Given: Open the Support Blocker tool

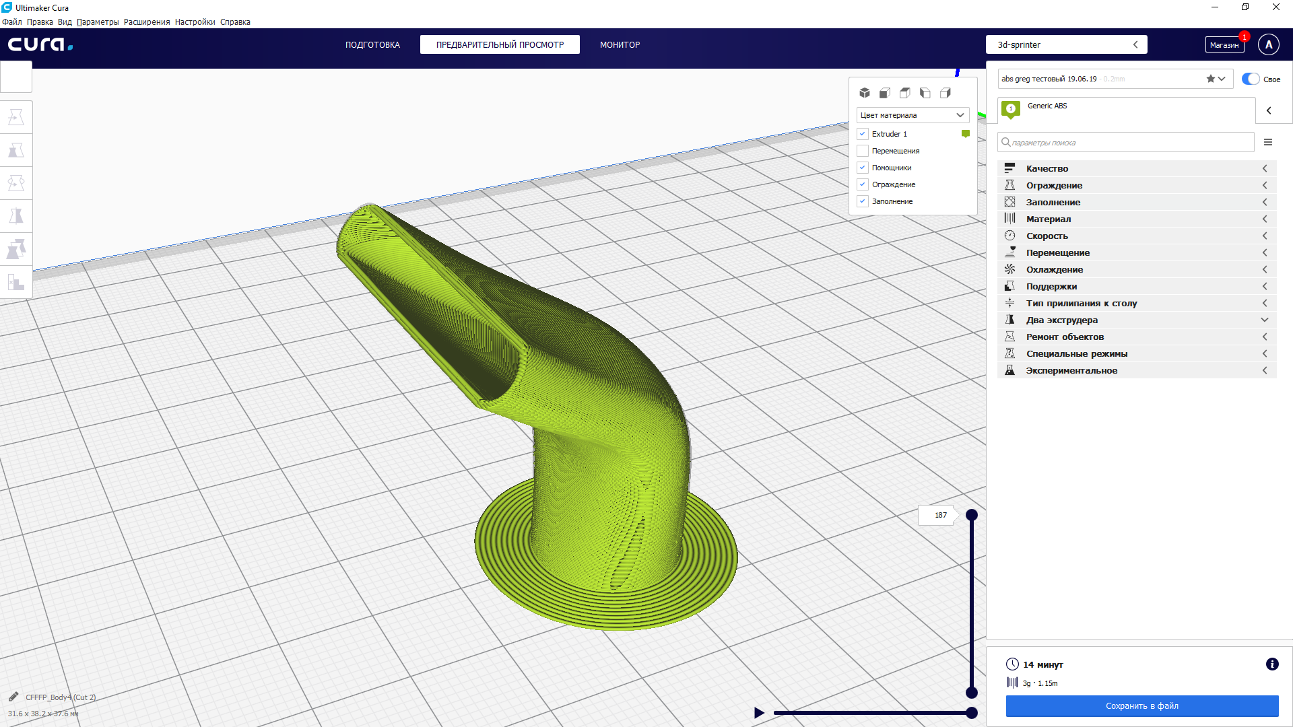Looking at the screenshot, I should [16, 282].
